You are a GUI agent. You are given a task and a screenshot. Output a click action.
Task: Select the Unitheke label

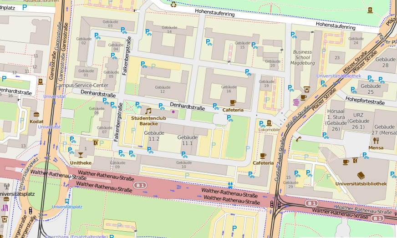[81, 163]
